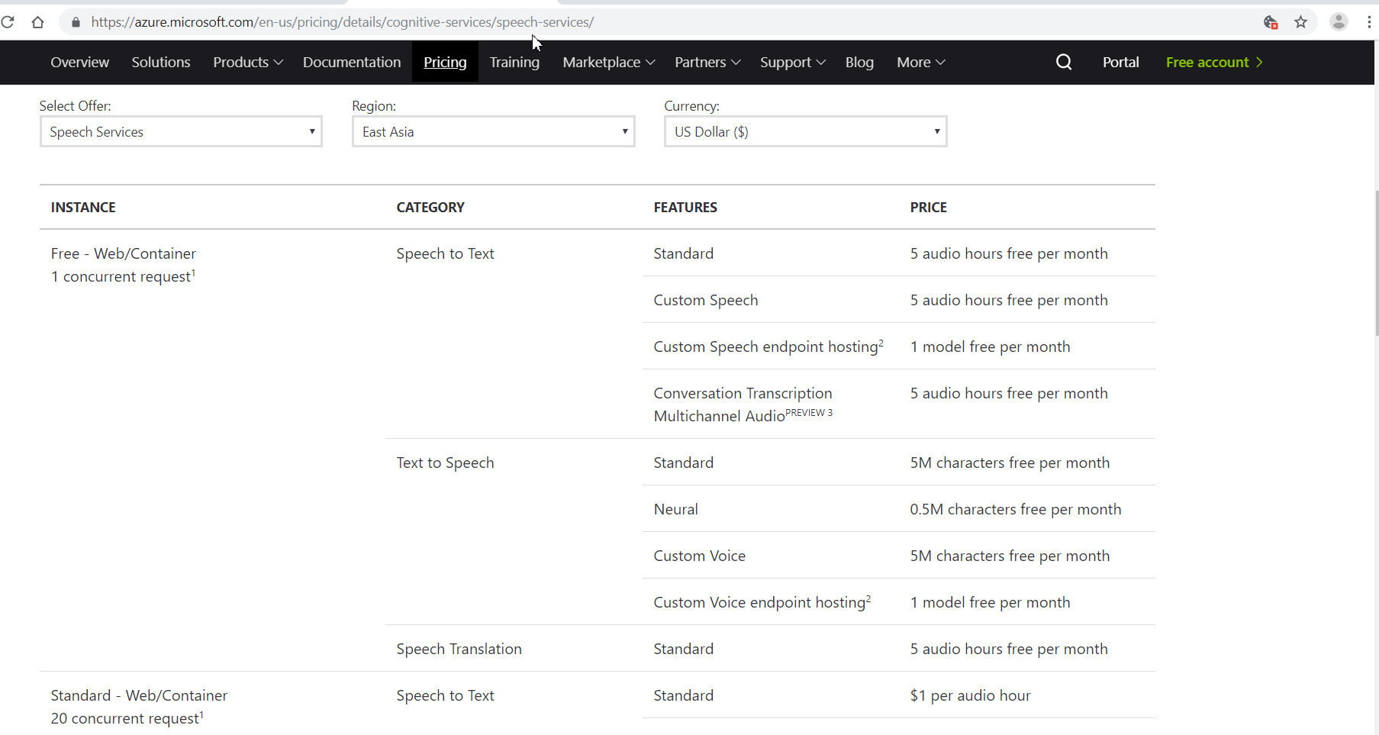Click the cookie icon in the address bar
Image resolution: width=1379 pixels, height=735 pixels.
click(1271, 22)
